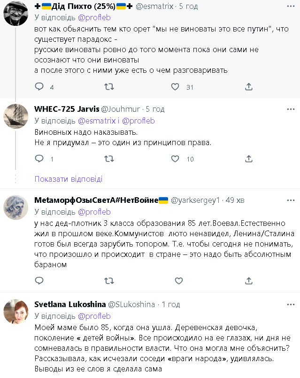The width and height of the screenshot is (300, 378).
Task: Share Дід Пихто's tweet
Action: click(249, 87)
